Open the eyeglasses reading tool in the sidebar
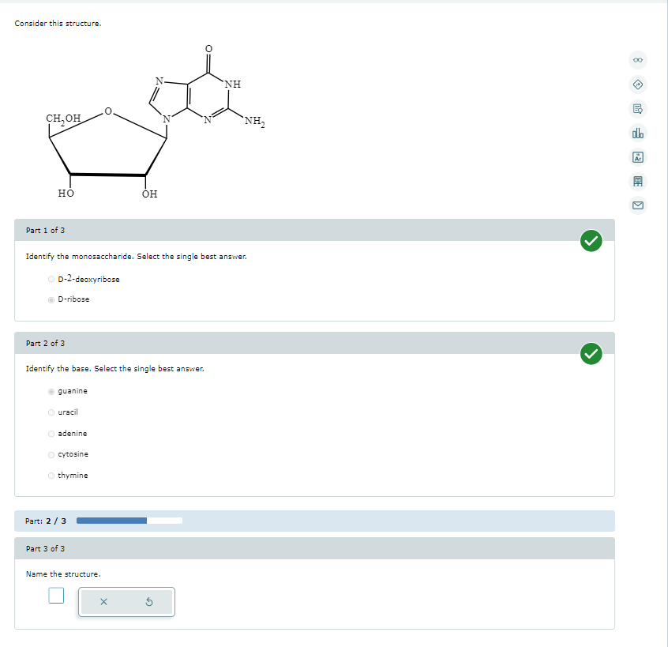668x647 pixels. coord(638,60)
